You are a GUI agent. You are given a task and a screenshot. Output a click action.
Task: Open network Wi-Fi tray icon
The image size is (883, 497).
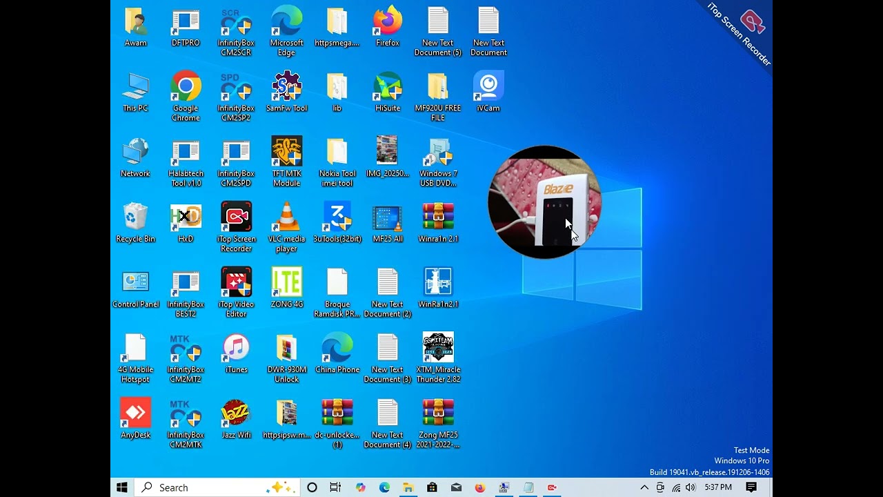click(676, 487)
